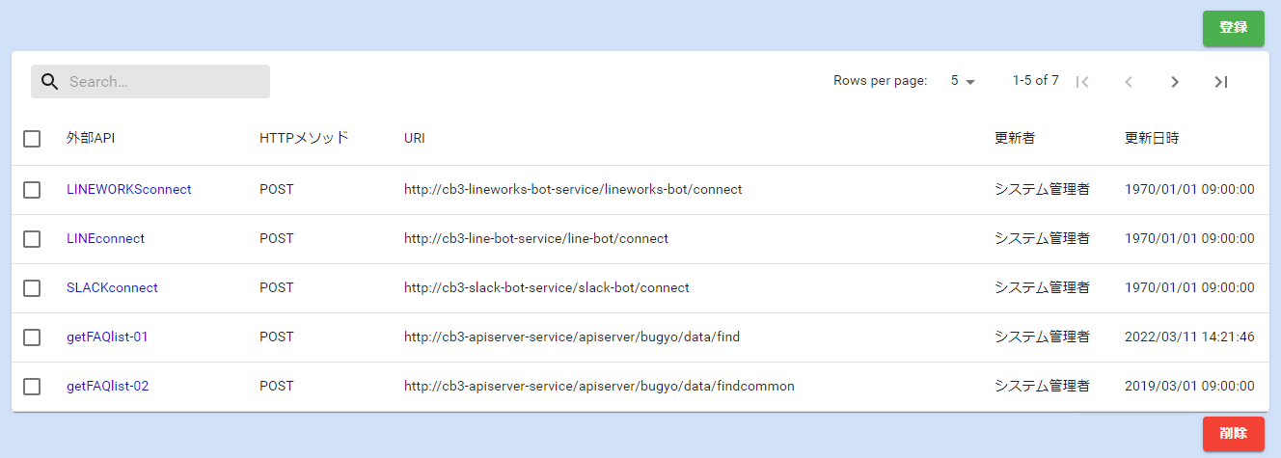Focus the Search input field
1281x458 pixels.
point(164,82)
